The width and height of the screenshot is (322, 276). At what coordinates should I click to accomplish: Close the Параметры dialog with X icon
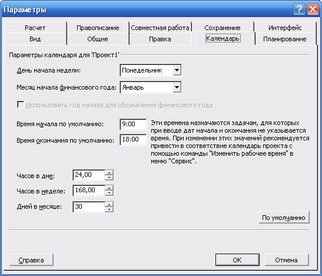(x=313, y=9)
